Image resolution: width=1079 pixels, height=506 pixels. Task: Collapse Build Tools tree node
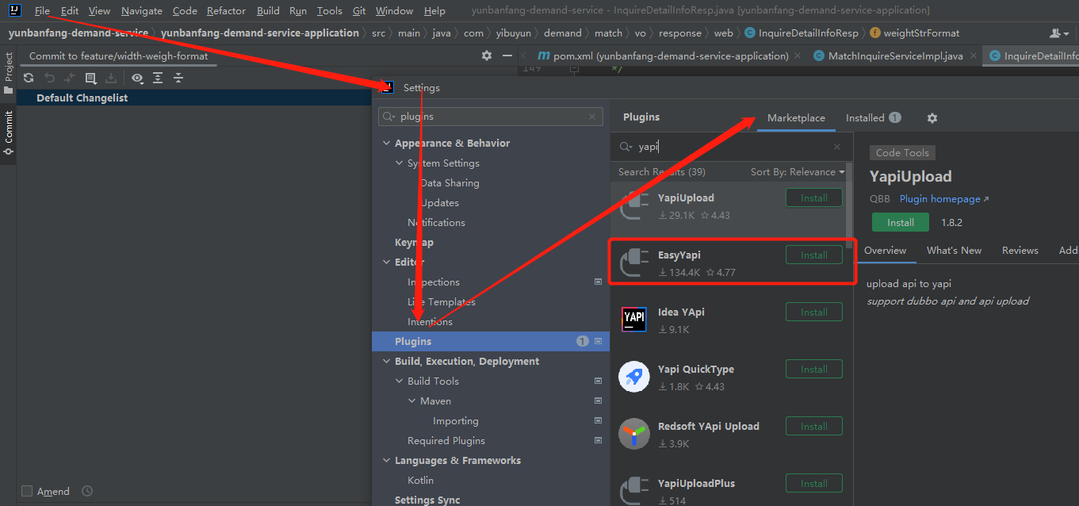click(400, 381)
